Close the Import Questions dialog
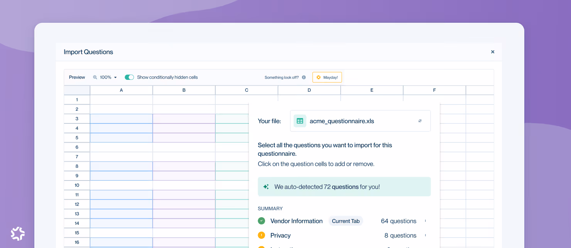571x248 pixels. click(493, 52)
